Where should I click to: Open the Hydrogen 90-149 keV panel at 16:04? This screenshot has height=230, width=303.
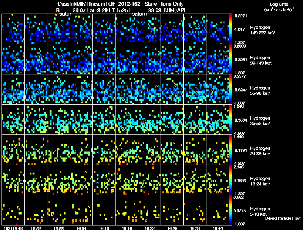[x=81, y=59]
